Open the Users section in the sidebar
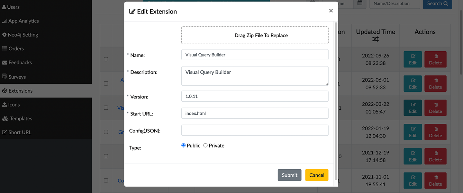The image size is (463, 193). tap(12, 6)
